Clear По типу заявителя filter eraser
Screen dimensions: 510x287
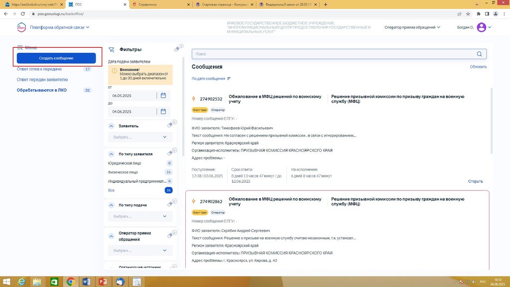click(x=170, y=153)
